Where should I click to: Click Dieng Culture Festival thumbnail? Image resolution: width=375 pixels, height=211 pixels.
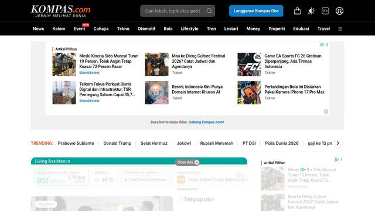coord(156,64)
